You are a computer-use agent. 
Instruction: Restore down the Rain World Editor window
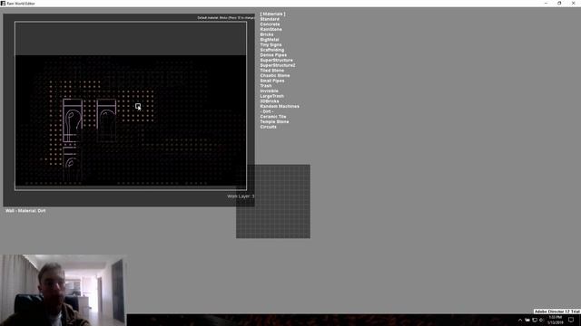pos(559,3)
